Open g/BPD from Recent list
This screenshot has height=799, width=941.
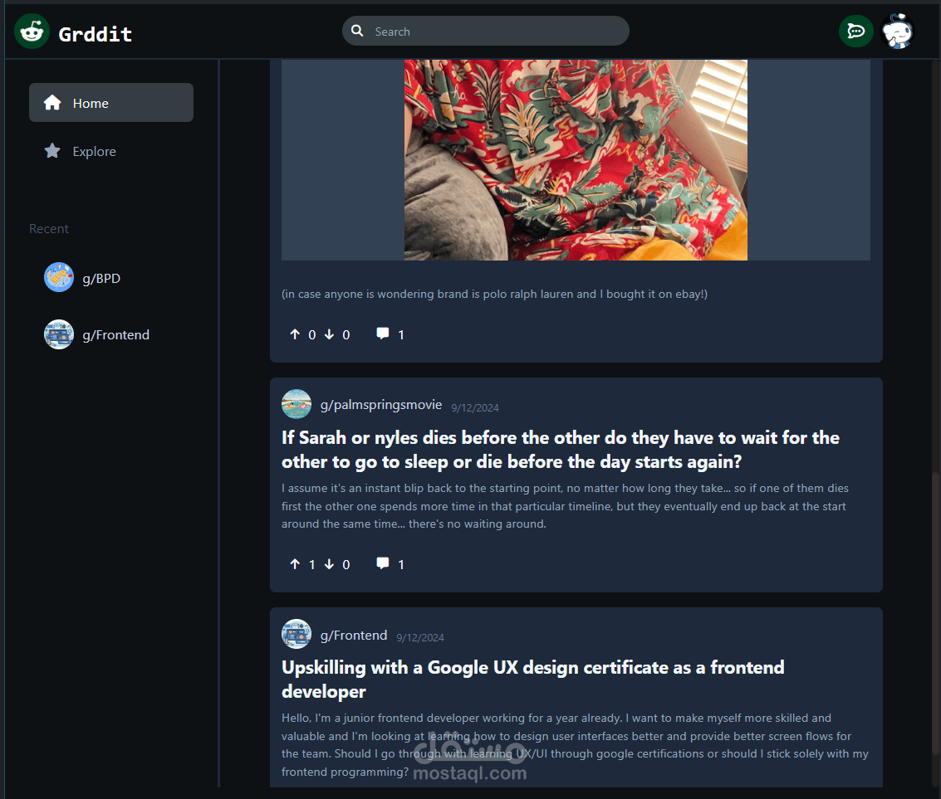point(100,278)
